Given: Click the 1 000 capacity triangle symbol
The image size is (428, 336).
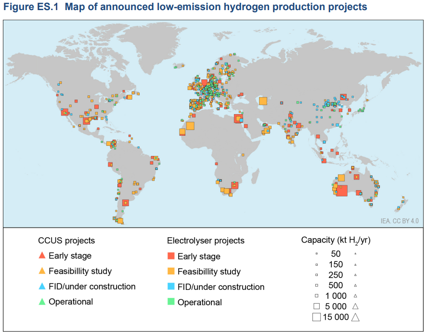Looking at the screenshot, I should point(355,296).
